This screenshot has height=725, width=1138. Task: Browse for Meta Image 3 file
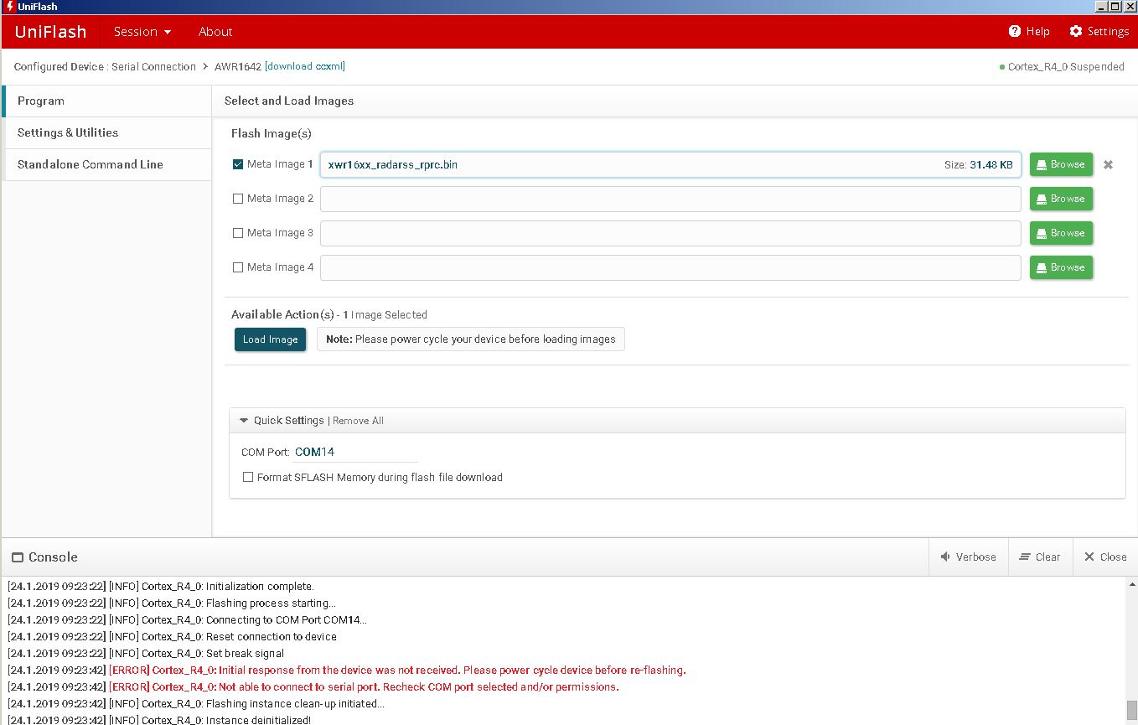point(1061,233)
